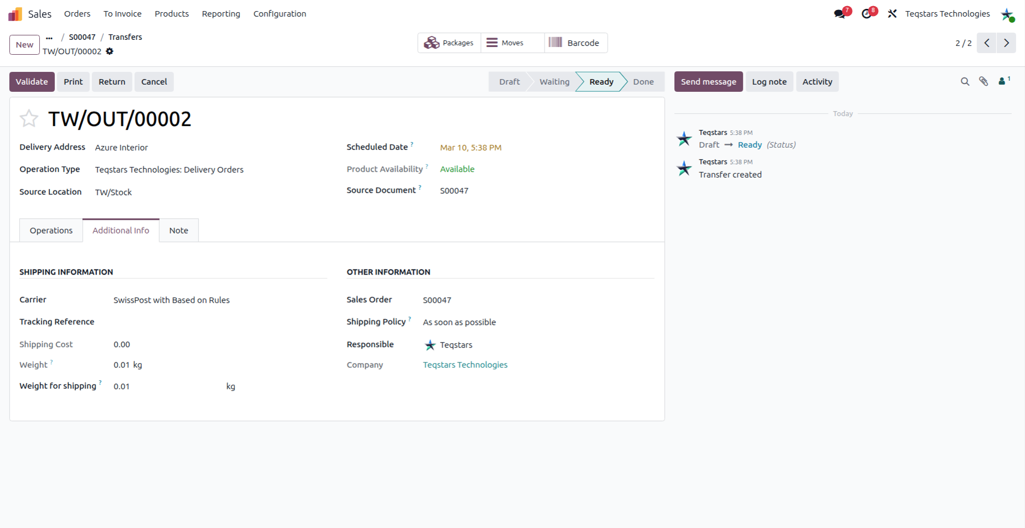Mark transfer as favorite with star icon
1025x528 pixels.
coord(29,118)
